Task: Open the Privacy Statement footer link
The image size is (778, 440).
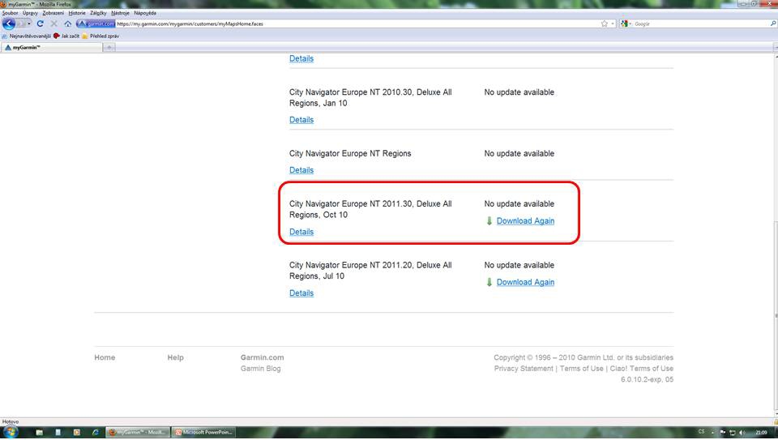Action: point(524,369)
